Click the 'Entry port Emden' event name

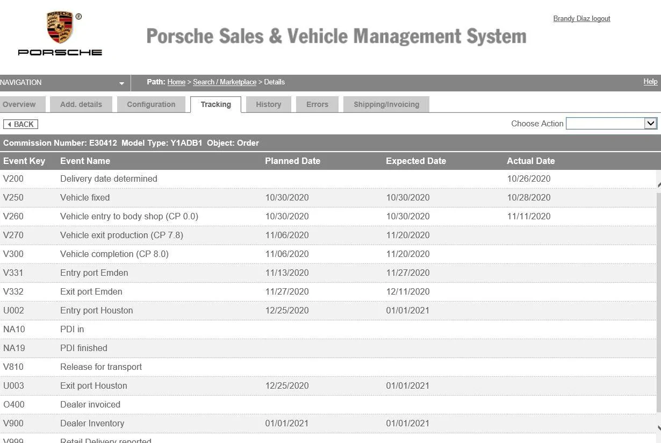click(x=94, y=273)
